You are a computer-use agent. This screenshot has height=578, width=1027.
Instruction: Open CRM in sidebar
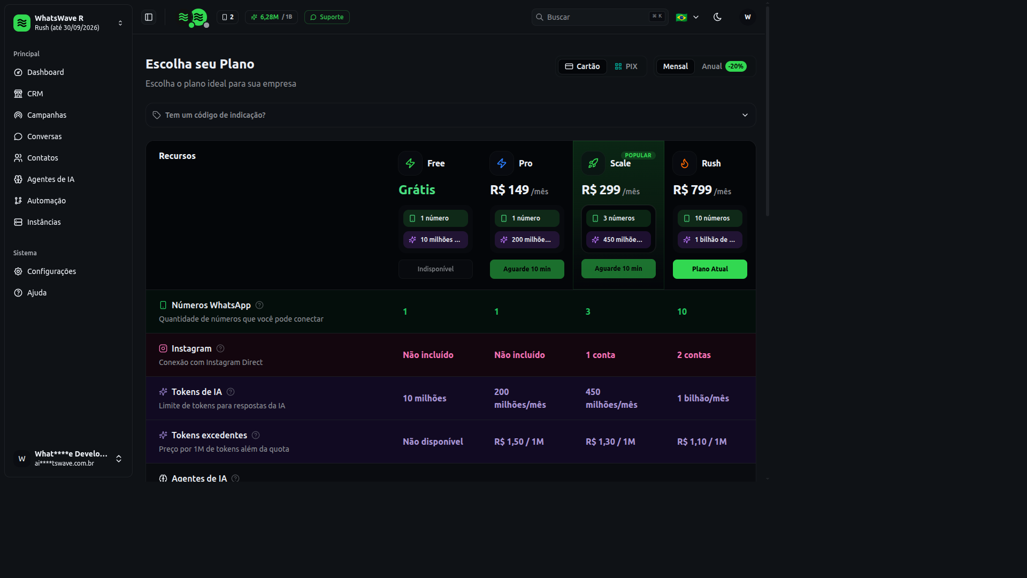click(68, 94)
